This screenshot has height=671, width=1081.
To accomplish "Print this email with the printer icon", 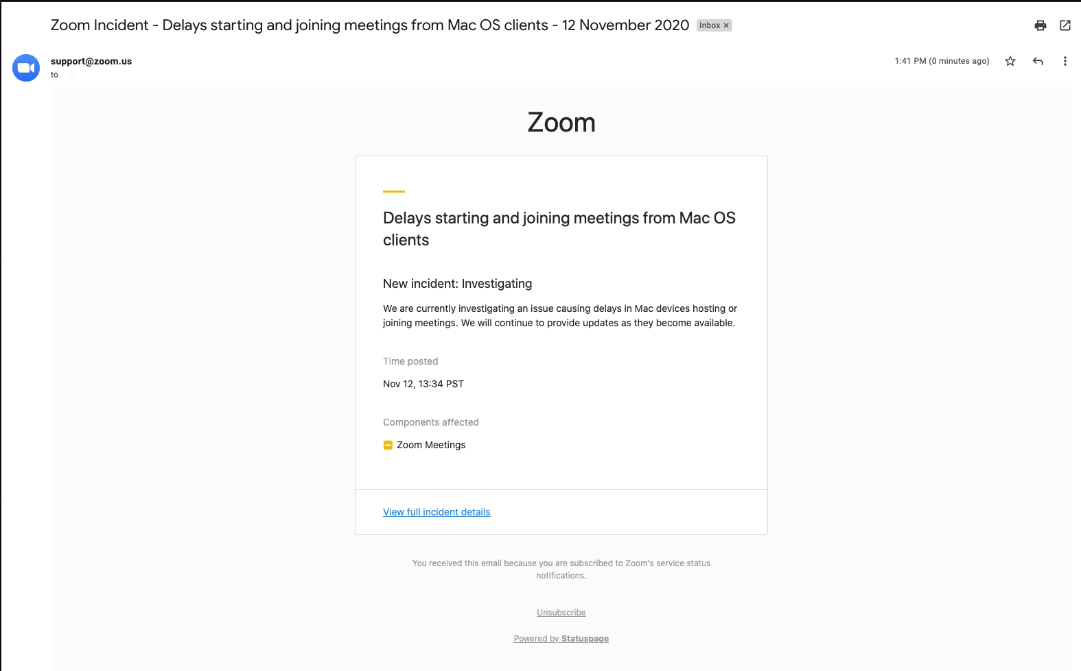I will point(1041,25).
